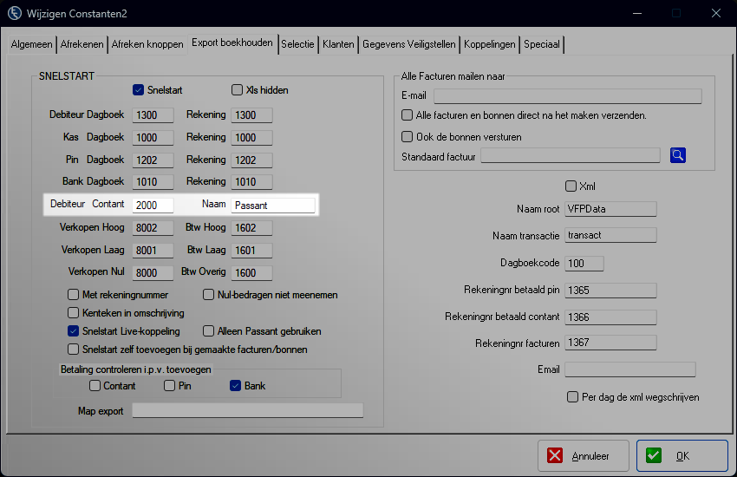Open the Afreken knoppen tab
The width and height of the screenshot is (737, 477).
tap(148, 44)
